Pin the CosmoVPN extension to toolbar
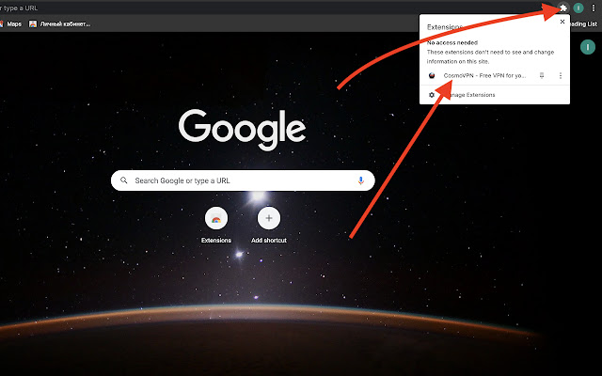The width and height of the screenshot is (602, 376). tap(542, 75)
